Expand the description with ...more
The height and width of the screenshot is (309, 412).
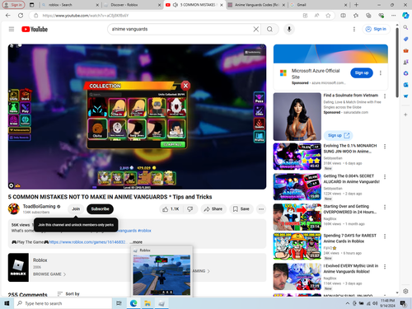point(137,242)
